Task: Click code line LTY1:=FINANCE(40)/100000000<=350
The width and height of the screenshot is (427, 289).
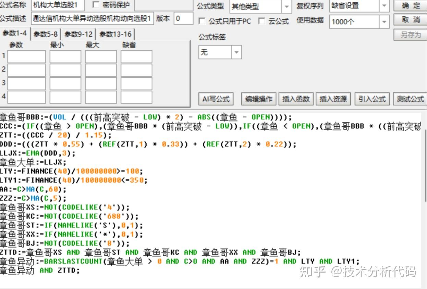Action: pyautogui.click(x=74, y=180)
